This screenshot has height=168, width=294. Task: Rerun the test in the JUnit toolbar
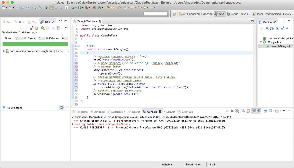(x=42, y=28)
